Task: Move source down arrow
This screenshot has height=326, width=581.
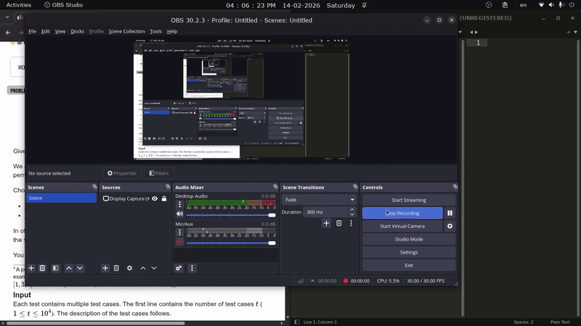Action: (x=154, y=268)
